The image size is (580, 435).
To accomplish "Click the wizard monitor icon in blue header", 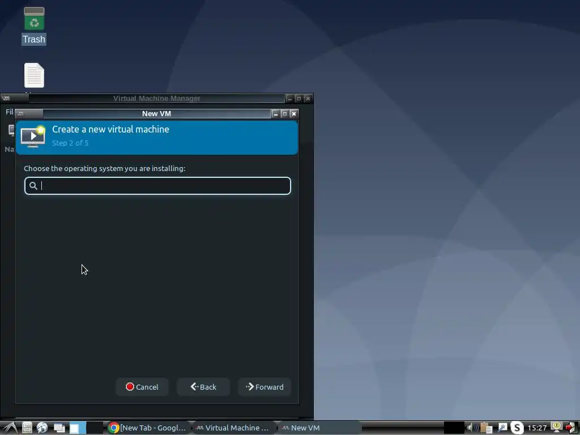I will (33, 137).
